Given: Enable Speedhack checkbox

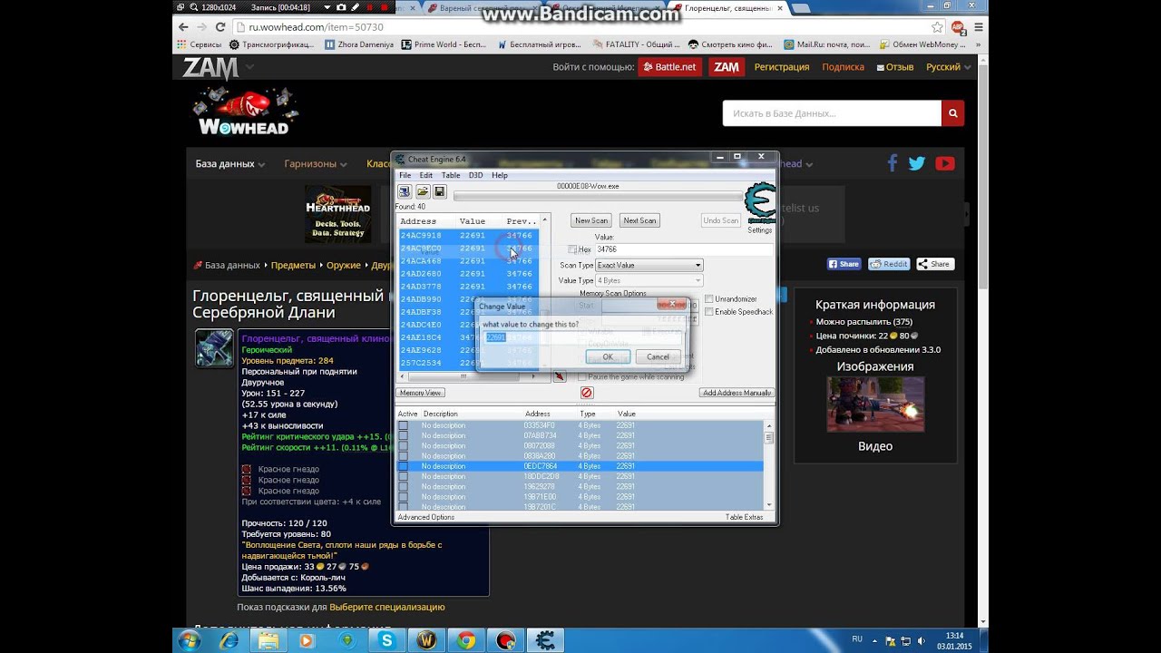Looking at the screenshot, I should (709, 311).
